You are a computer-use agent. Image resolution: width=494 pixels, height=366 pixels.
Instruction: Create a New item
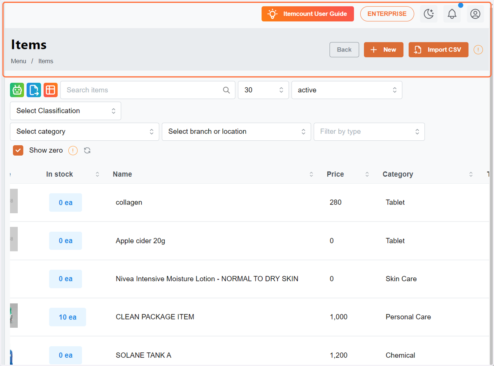[x=383, y=50]
